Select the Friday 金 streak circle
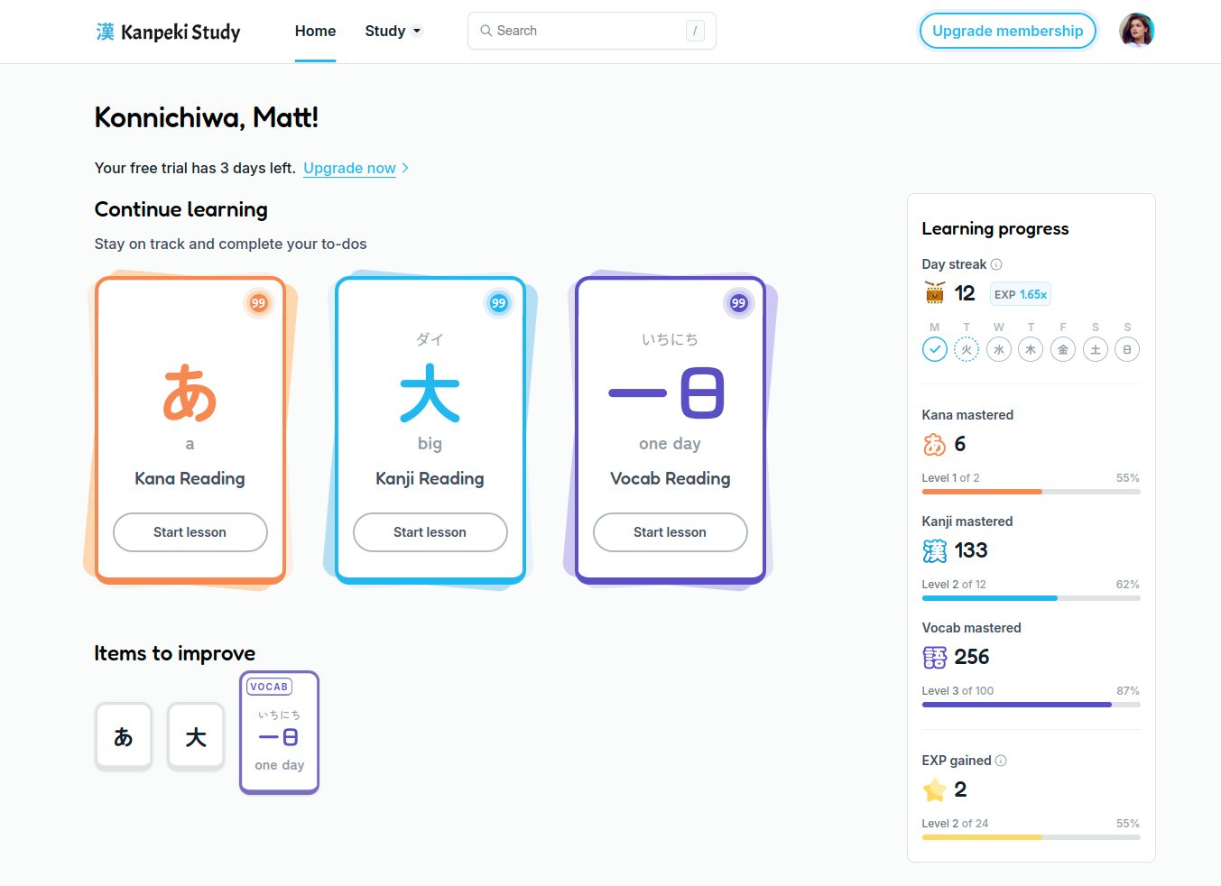 click(1063, 349)
